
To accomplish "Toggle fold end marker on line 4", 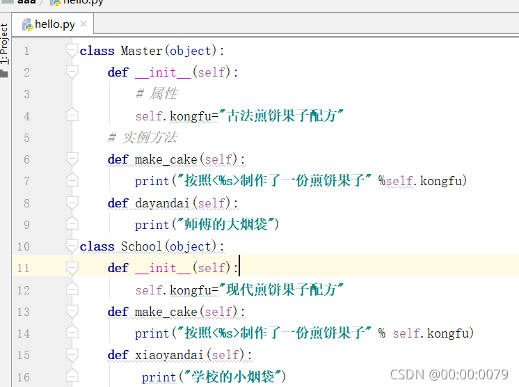I will 72,115.
